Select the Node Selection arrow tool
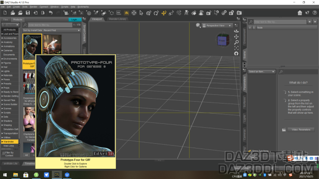This screenshot has width=319, height=179. pos(141,13)
